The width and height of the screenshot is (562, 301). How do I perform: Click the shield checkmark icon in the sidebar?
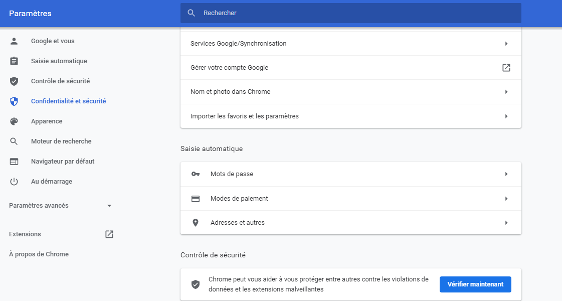coord(14,81)
